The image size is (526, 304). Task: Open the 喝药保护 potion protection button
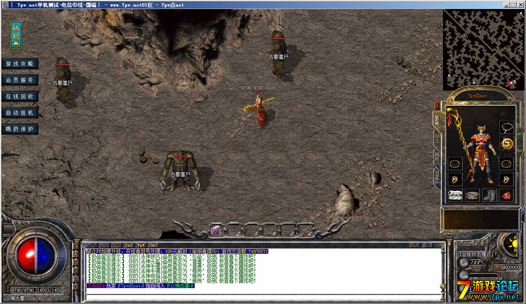(20, 129)
